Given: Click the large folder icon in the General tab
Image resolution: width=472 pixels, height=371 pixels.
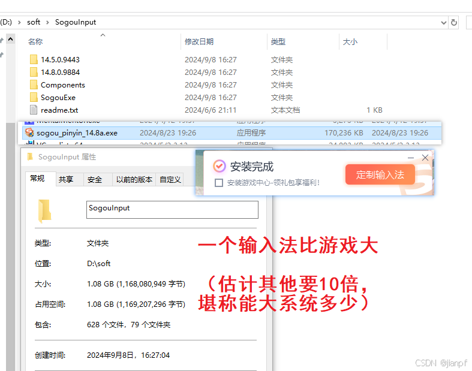Looking at the screenshot, I should pyautogui.click(x=44, y=211).
